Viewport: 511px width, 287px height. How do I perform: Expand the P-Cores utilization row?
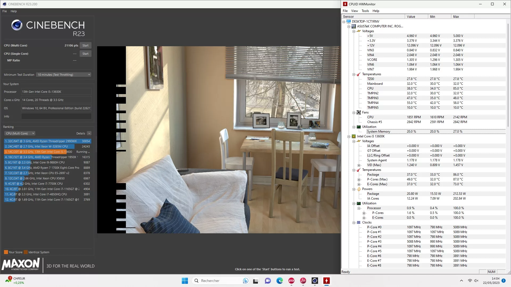[x=364, y=213]
